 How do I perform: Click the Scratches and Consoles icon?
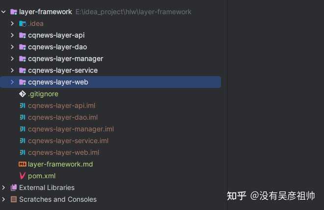click(x=14, y=199)
